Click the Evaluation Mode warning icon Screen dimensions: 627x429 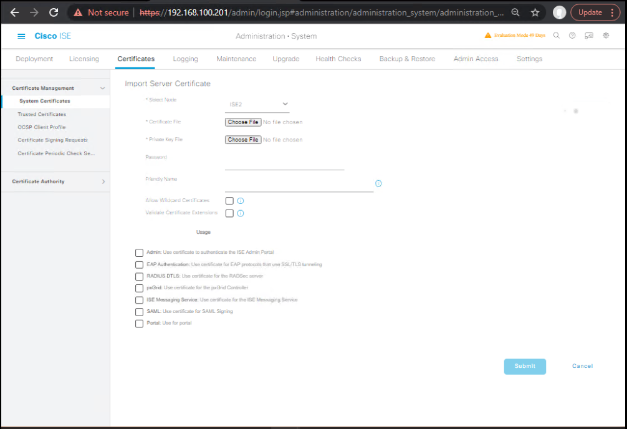click(x=488, y=35)
